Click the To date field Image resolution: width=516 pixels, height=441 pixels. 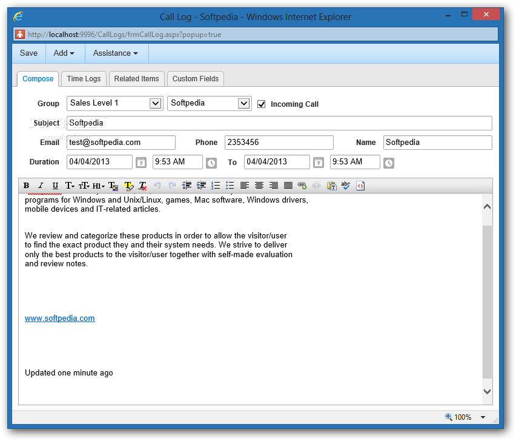pyautogui.click(x=277, y=162)
